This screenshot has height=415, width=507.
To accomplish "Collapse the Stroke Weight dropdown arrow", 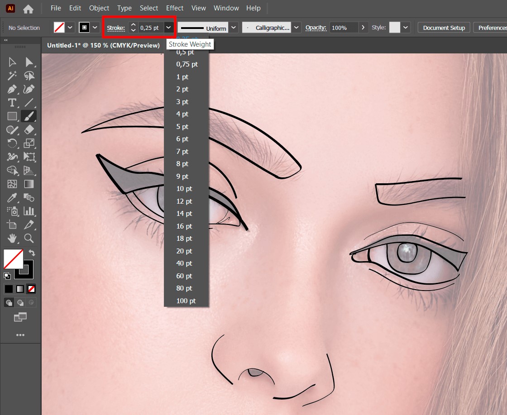I will click(x=168, y=28).
